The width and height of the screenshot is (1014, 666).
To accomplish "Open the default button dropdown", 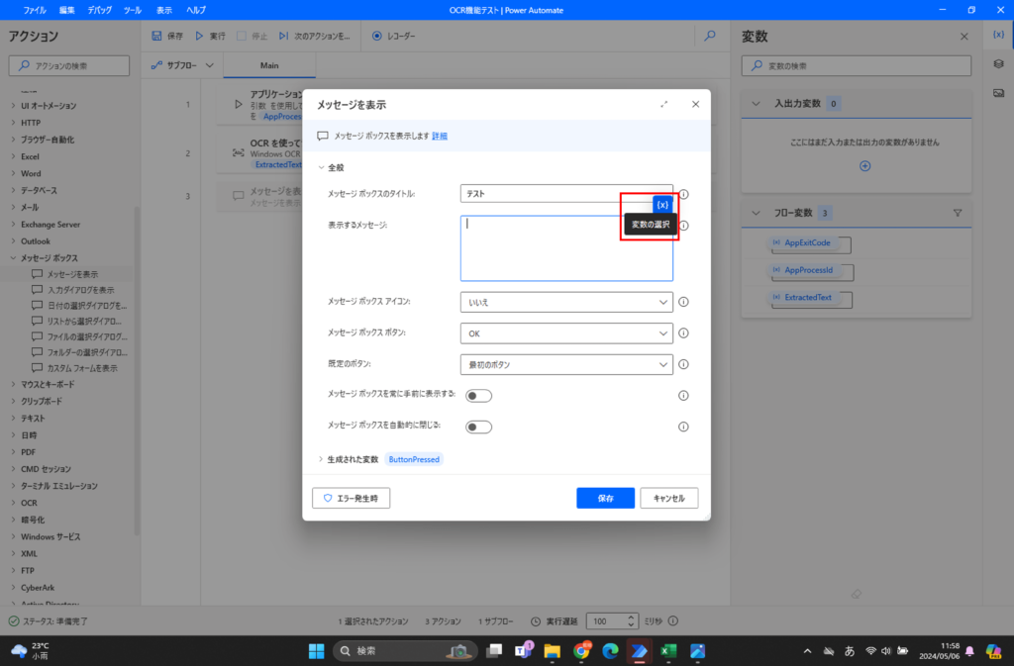I will pos(566,364).
